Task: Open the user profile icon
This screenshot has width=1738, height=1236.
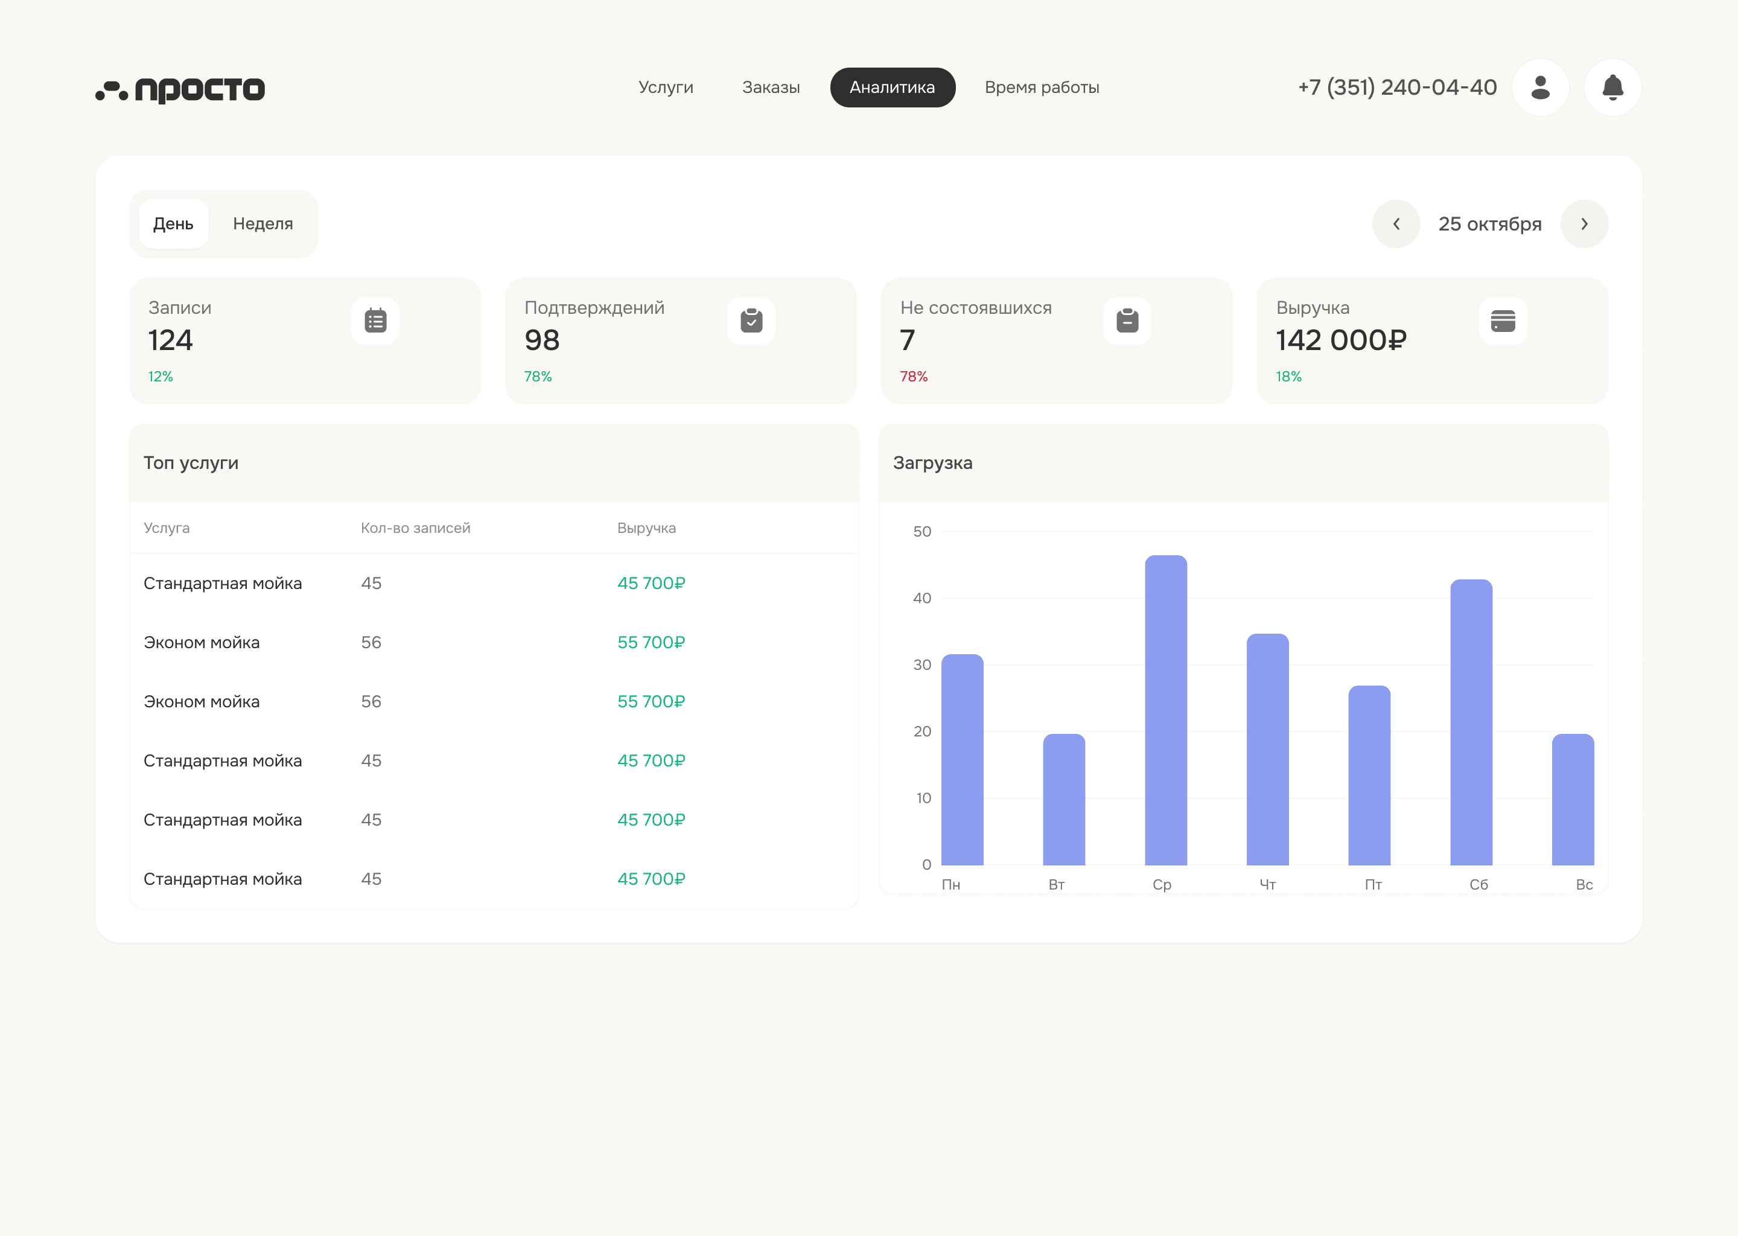Action: [1540, 88]
